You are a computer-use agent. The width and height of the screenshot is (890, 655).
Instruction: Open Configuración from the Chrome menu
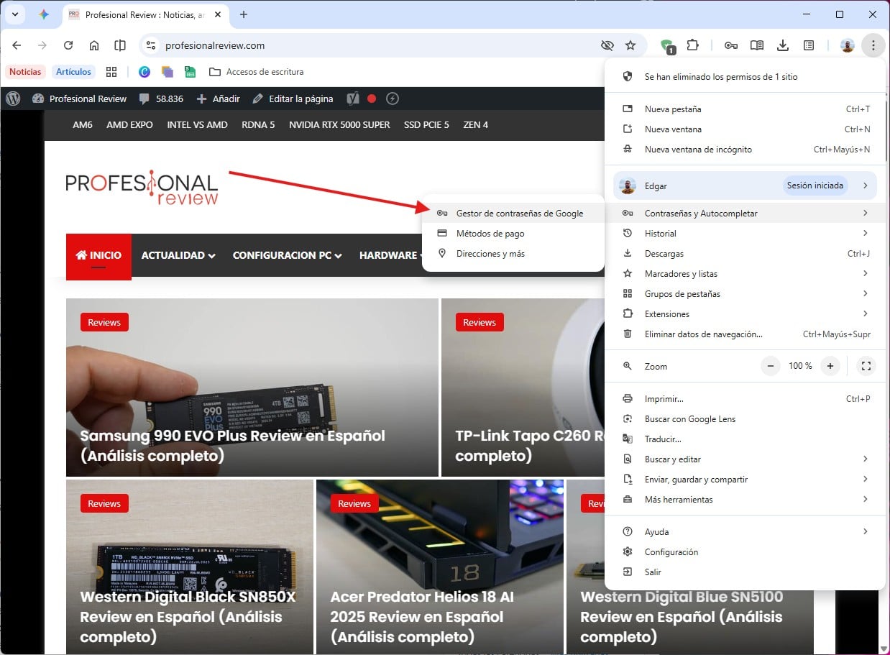click(x=746, y=552)
